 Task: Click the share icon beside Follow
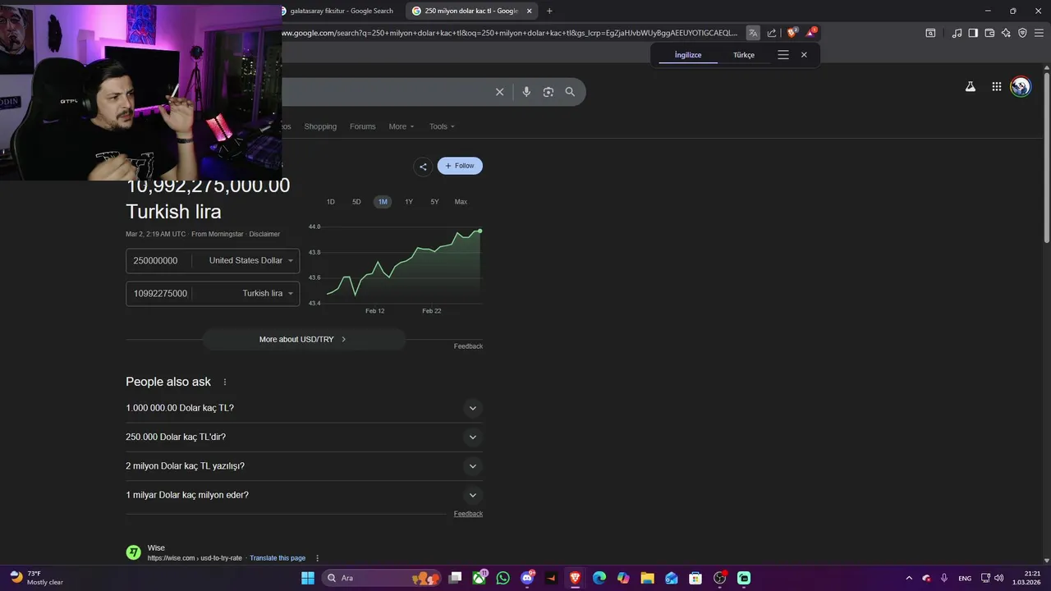[x=423, y=166]
